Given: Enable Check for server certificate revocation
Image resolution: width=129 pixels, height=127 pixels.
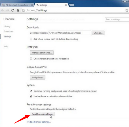Looking at the screenshot, I should click(31, 59).
